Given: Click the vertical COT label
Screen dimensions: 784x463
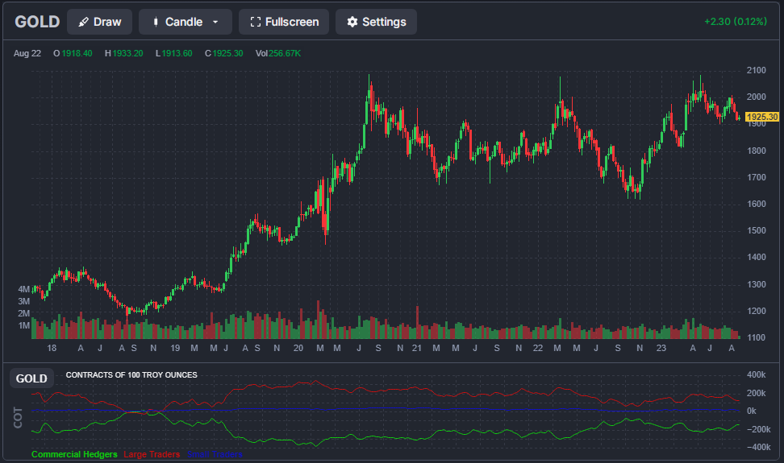Looking at the screenshot, I should pyautogui.click(x=18, y=418).
